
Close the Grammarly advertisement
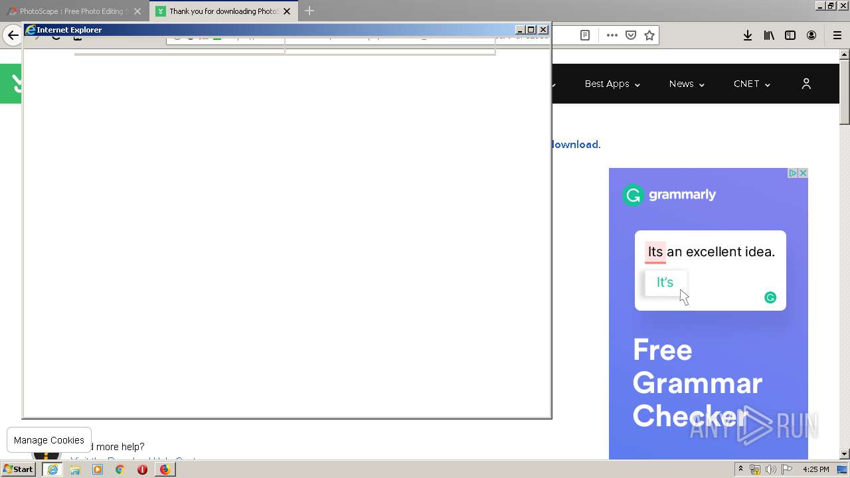(x=803, y=173)
